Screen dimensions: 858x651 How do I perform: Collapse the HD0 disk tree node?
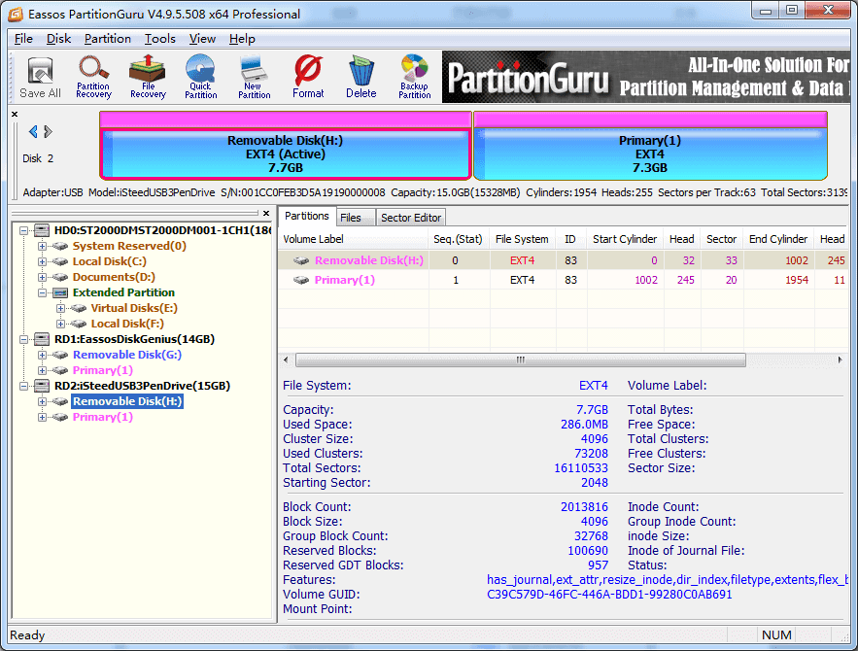tap(23, 231)
